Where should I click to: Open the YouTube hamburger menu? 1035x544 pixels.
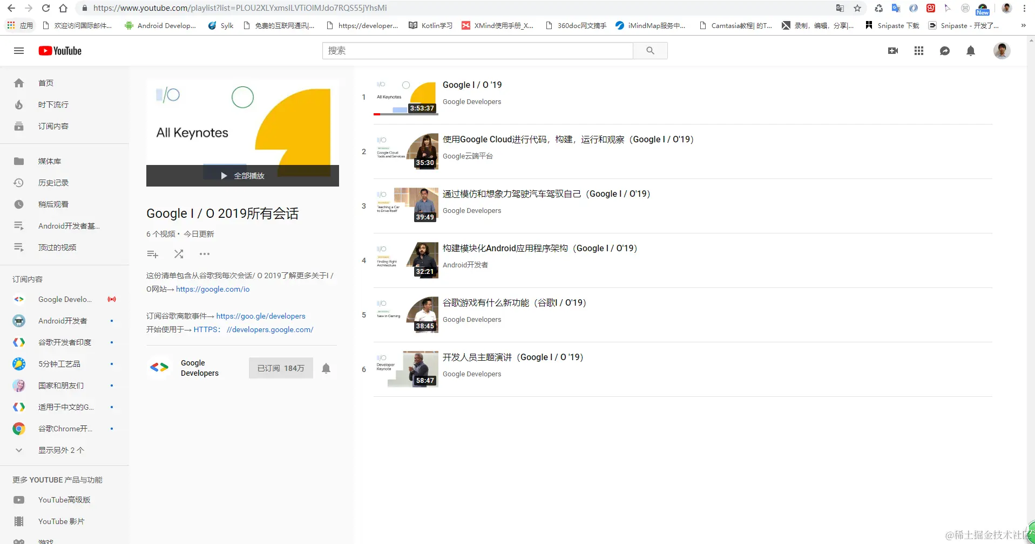18,50
